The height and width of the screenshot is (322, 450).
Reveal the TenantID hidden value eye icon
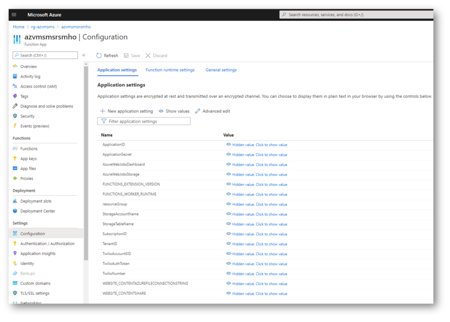click(229, 244)
